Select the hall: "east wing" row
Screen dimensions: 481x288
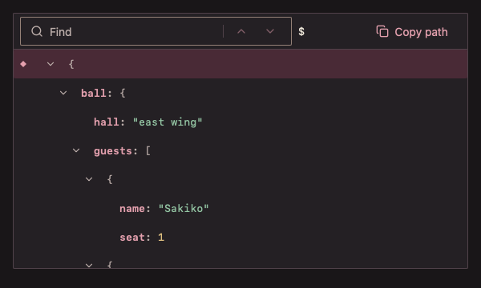coord(240,122)
